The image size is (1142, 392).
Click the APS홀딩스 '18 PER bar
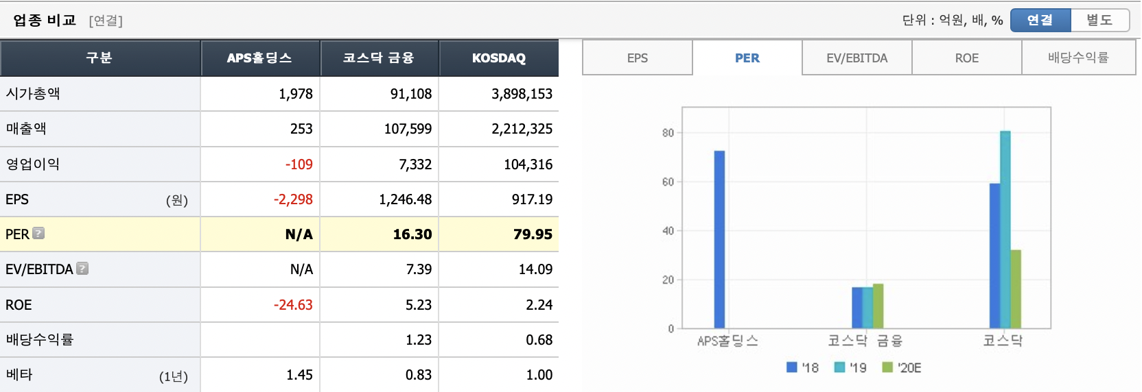click(719, 239)
